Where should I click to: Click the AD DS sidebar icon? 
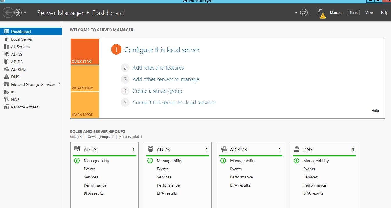(x=6, y=62)
